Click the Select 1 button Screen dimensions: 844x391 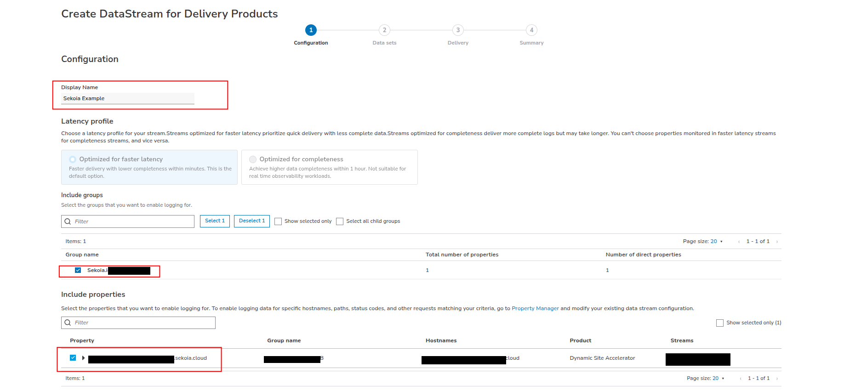[215, 221]
